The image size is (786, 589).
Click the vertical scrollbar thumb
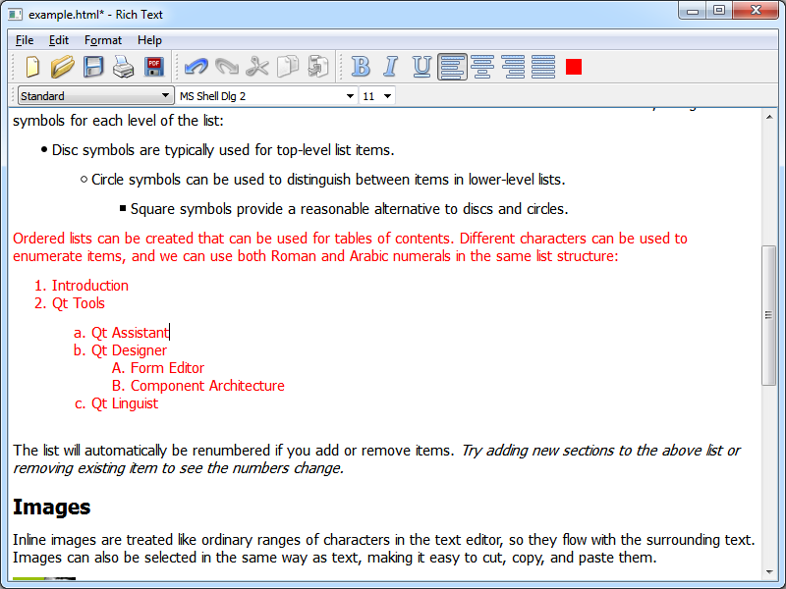768,315
